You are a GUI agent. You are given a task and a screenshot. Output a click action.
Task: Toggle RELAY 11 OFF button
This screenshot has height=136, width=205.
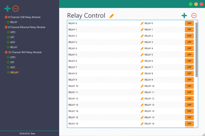point(189,92)
